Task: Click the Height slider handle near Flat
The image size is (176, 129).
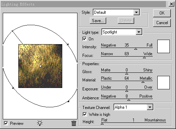Action: pyautogui.click(x=102, y=123)
